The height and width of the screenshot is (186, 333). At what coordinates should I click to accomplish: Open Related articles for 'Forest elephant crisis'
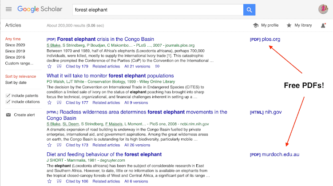tap(106, 66)
